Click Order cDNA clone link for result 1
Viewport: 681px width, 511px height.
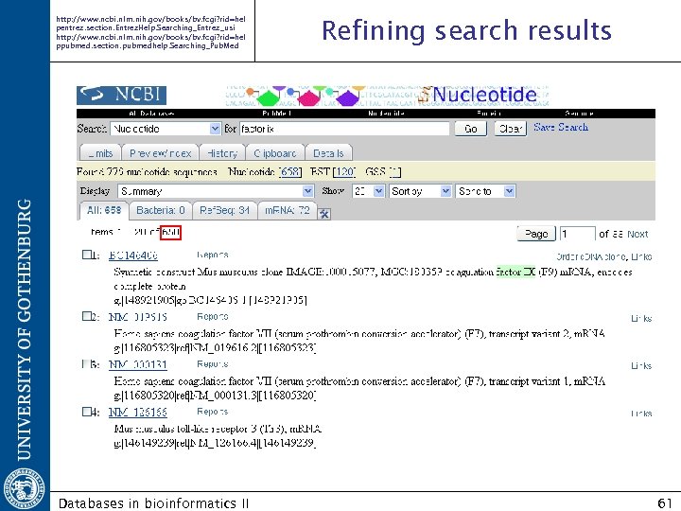click(591, 256)
